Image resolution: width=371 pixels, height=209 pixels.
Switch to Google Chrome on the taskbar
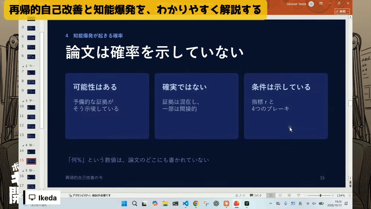196,203
